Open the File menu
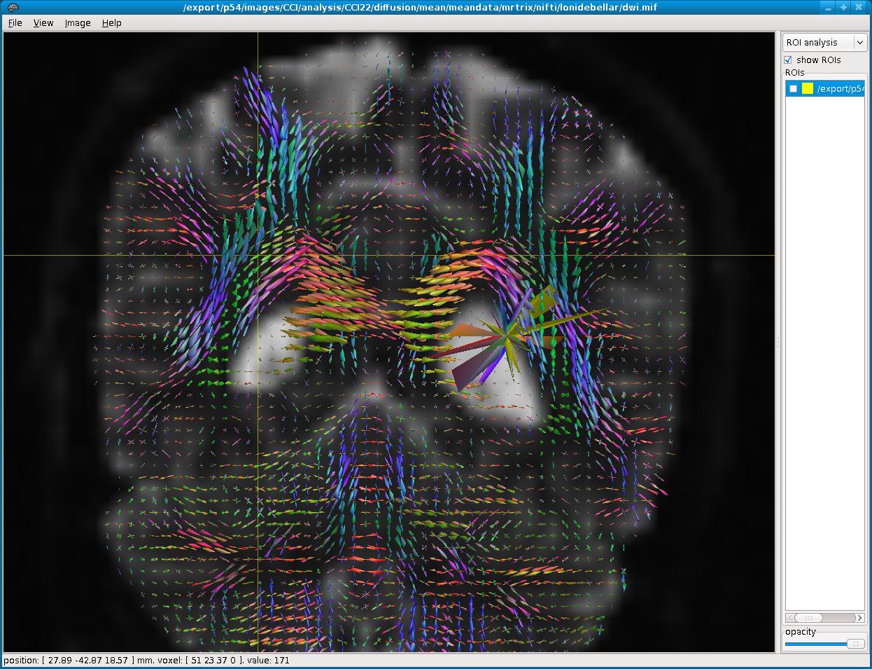872x669 pixels. point(15,23)
